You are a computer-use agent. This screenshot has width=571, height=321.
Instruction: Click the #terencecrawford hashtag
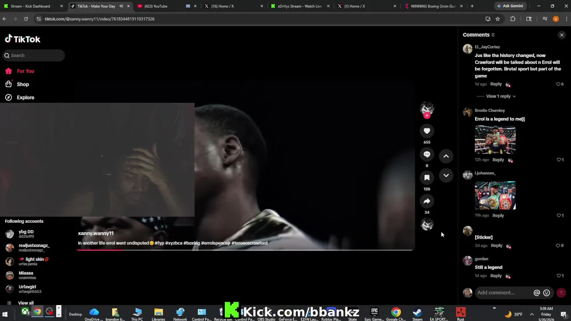(249, 243)
